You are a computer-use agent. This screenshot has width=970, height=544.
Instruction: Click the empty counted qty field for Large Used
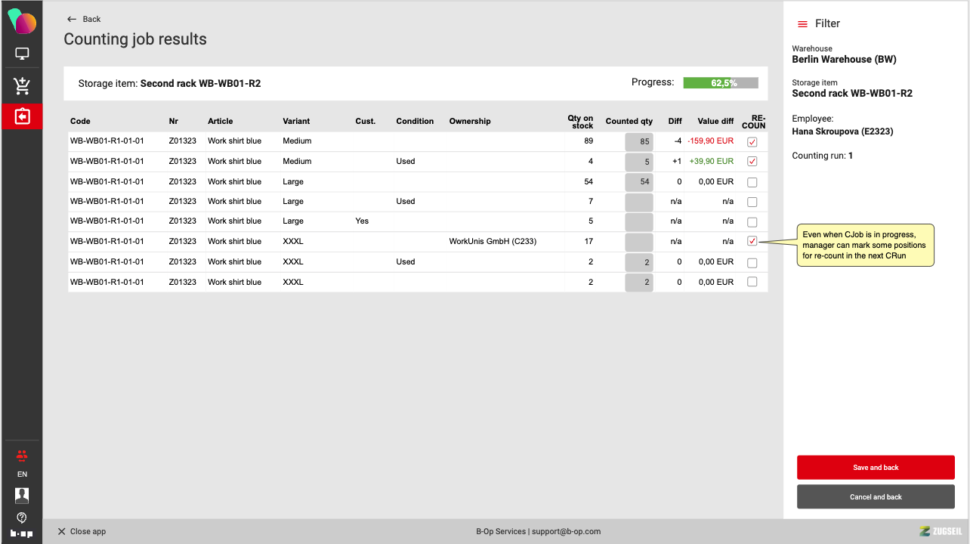(x=638, y=202)
